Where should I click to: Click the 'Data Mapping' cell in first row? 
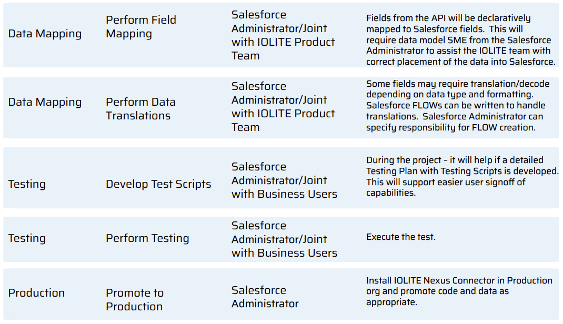point(45,34)
